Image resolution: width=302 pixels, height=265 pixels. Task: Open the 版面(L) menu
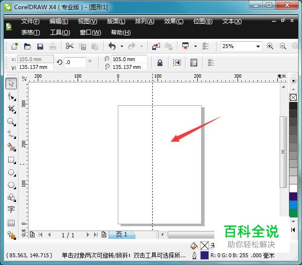[116, 21]
